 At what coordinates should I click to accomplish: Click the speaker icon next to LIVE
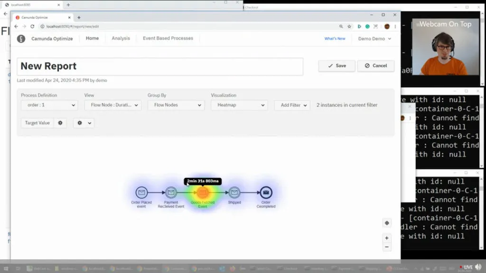[x=478, y=267]
